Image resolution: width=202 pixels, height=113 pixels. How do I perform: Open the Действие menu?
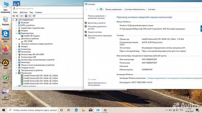tap(24, 12)
